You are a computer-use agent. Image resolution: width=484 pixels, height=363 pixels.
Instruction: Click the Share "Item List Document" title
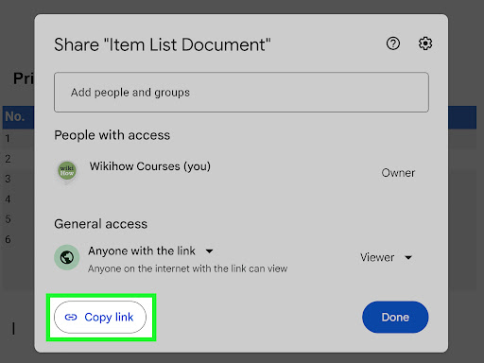(x=163, y=44)
